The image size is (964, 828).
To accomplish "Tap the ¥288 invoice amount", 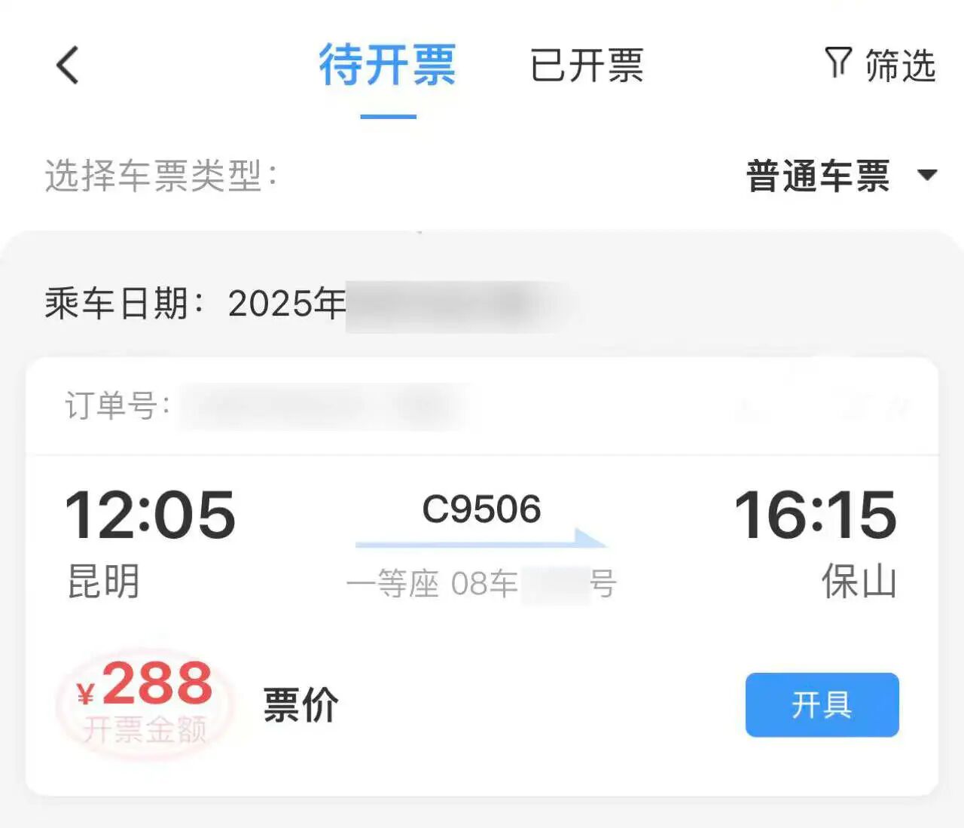I will point(145,684).
